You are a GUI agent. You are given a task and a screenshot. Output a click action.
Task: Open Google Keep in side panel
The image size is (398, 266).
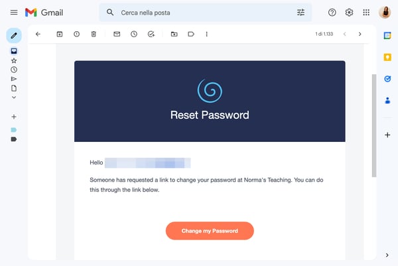click(x=387, y=57)
